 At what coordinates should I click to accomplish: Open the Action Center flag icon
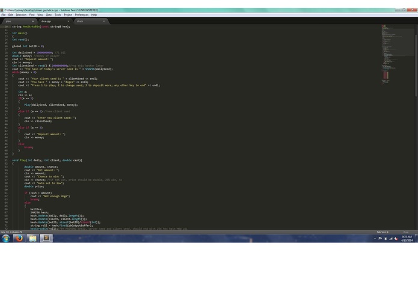[380, 239]
